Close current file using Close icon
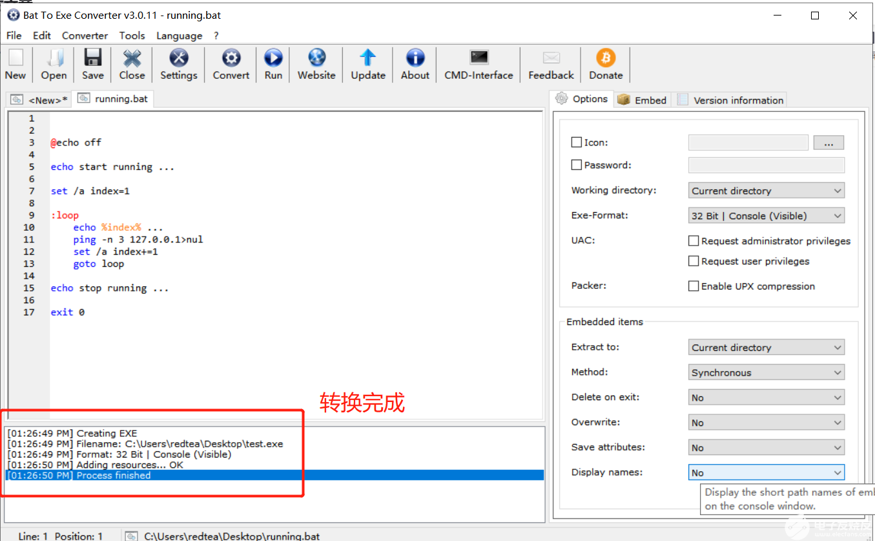Viewport: 875px width, 541px height. pyautogui.click(x=132, y=65)
